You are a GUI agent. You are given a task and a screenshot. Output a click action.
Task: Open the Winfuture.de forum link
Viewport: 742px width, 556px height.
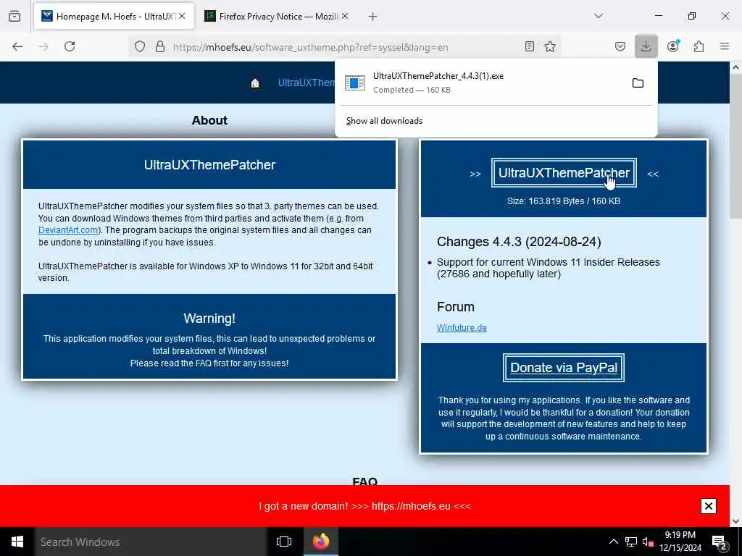462,328
